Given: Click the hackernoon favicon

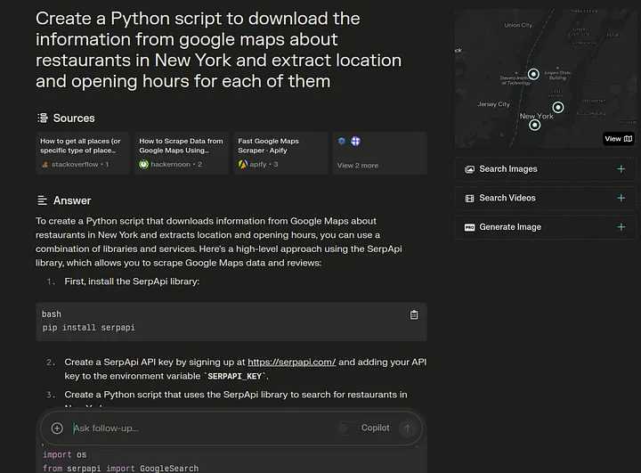Looking at the screenshot, I should tap(143, 165).
